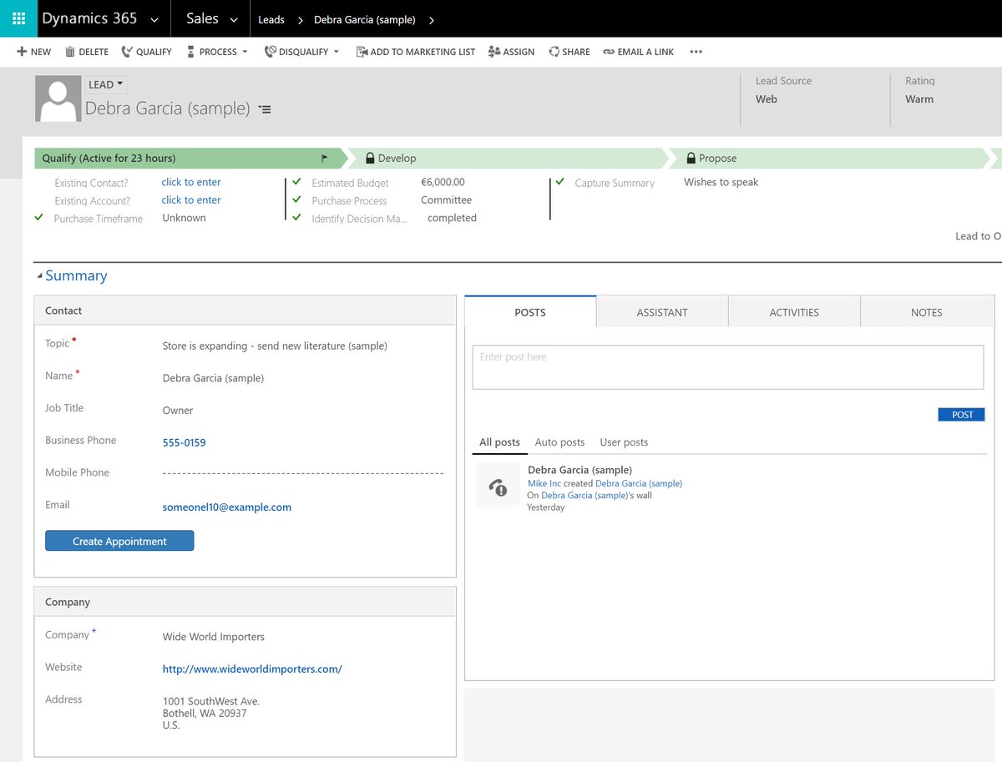The image size is (1002, 762).
Task: Expand the Sales area dropdown chevron
Action: [234, 19]
